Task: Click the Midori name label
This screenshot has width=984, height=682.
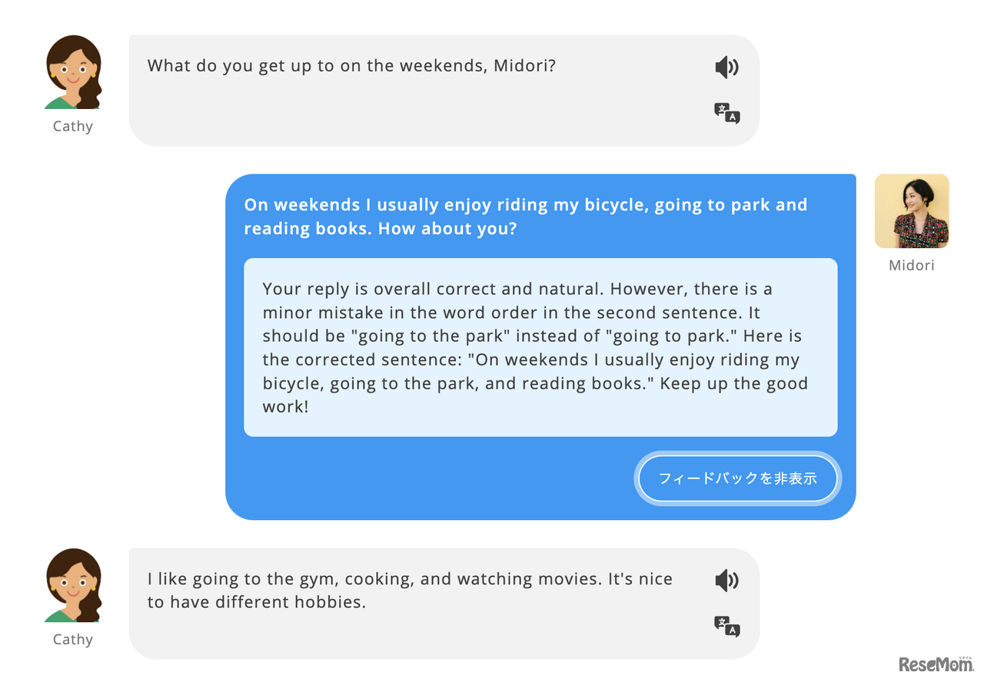Action: [912, 266]
